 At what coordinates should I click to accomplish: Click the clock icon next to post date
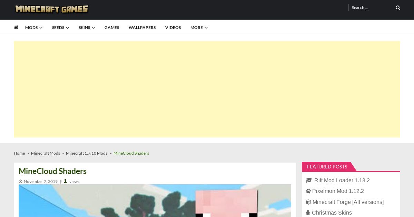click(20, 182)
